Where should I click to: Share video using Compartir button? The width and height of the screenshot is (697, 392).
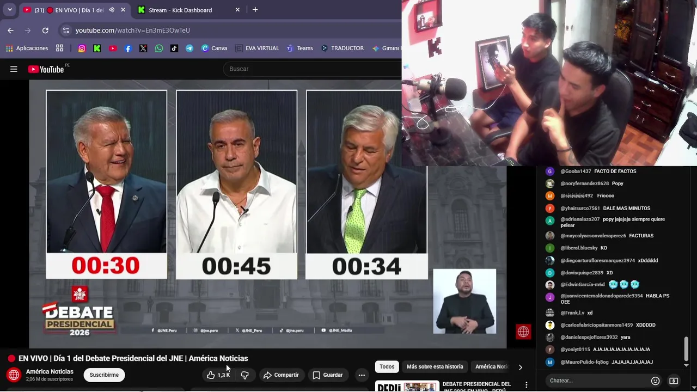click(281, 375)
